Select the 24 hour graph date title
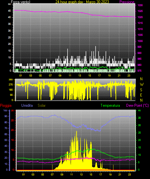 click(82, 2)
